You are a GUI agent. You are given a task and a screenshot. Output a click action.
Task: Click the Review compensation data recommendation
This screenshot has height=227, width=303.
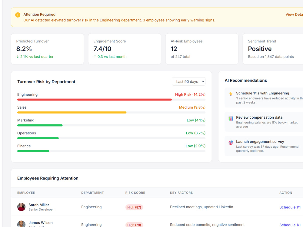coord(264,122)
